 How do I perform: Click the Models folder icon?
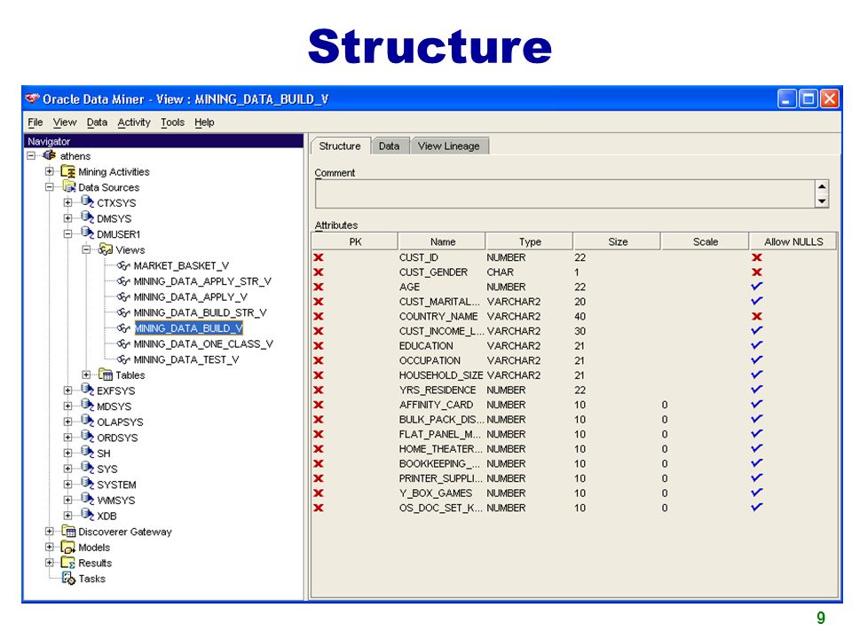(x=68, y=548)
